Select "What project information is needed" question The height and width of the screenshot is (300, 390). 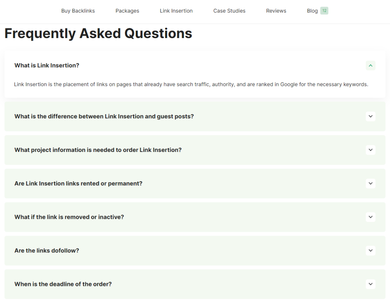98,150
